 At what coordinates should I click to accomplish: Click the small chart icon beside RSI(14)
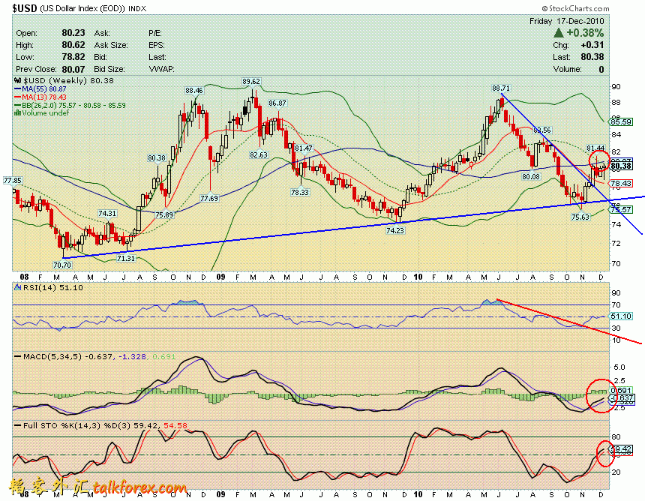(18, 287)
